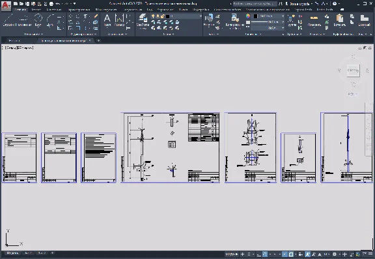
Task: Click the Save quick-access icon
Action: [x=27, y=4]
